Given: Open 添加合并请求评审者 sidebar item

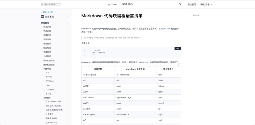Looking at the screenshot, I should click(x=54, y=110).
